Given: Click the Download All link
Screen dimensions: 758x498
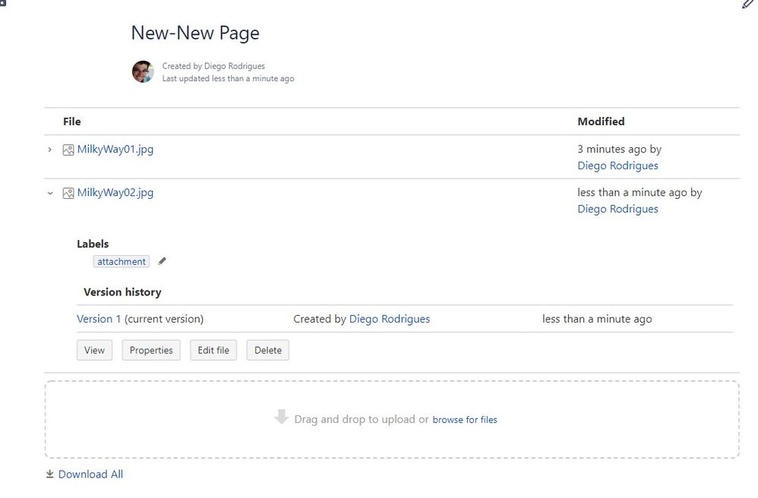Looking at the screenshot, I should (90, 474).
